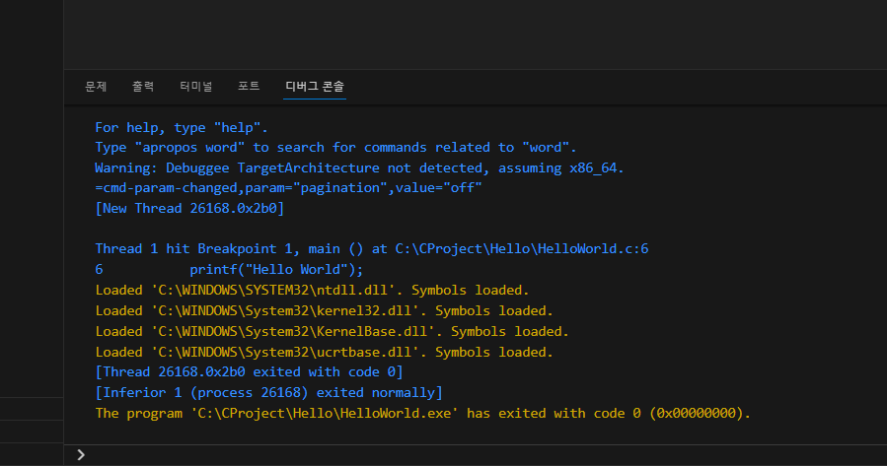
Task: Open the 포트 tab
Action: pyautogui.click(x=249, y=87)
